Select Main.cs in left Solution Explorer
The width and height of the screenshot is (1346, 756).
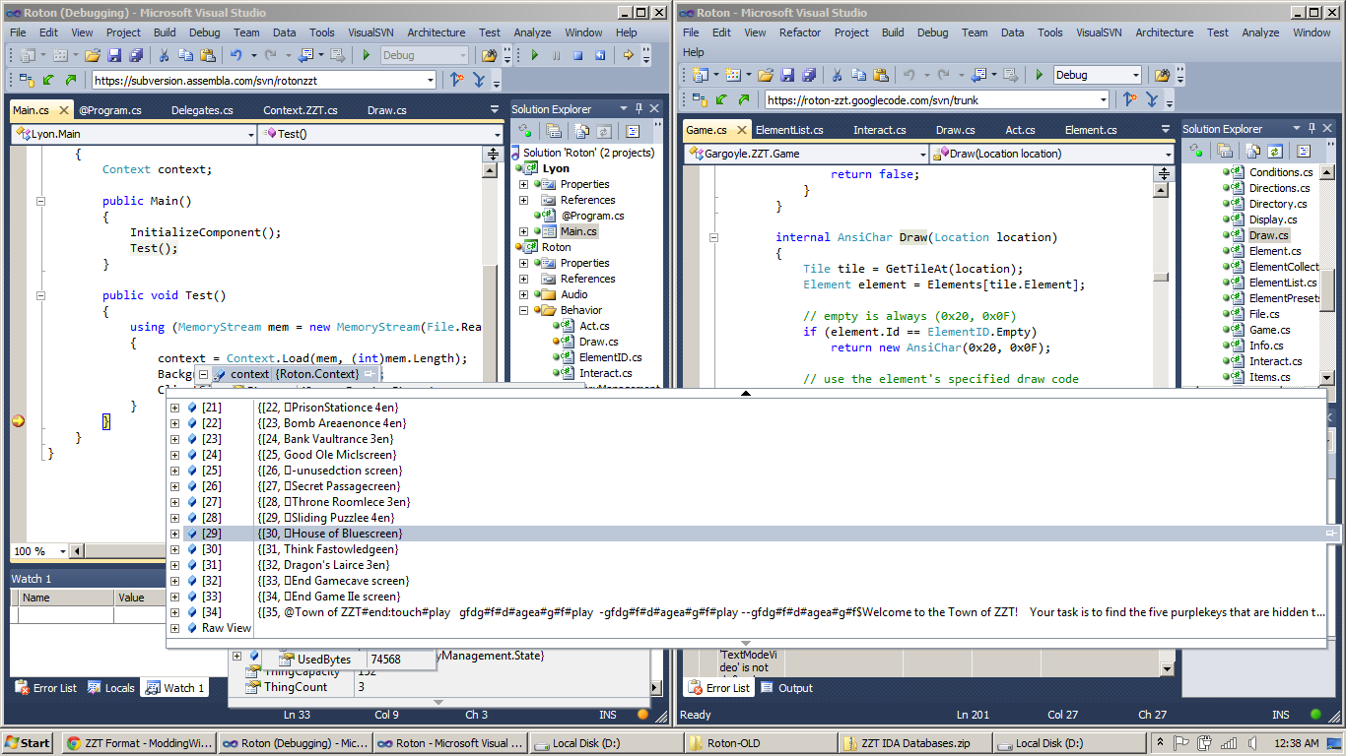click(578, 231)
